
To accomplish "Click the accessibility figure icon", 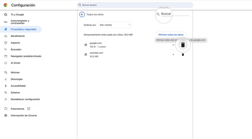I will (6, 86).
